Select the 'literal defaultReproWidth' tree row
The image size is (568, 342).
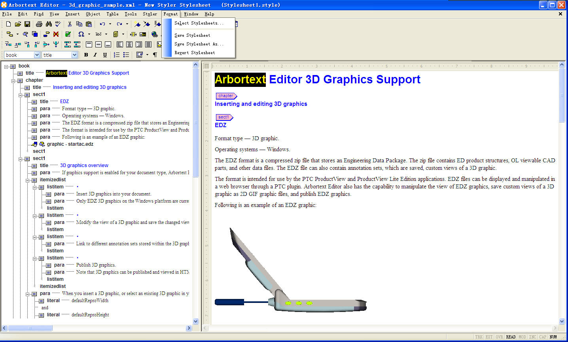click(74, 301)
